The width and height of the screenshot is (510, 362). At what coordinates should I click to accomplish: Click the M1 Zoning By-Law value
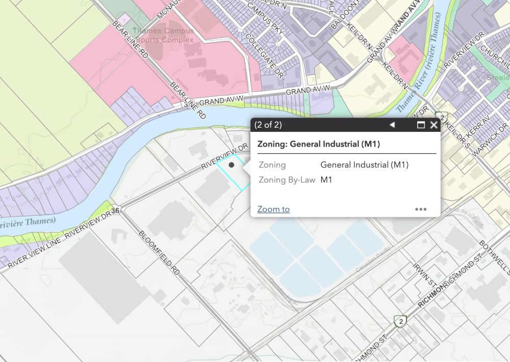pyautogui.click(x=326, y=180)
